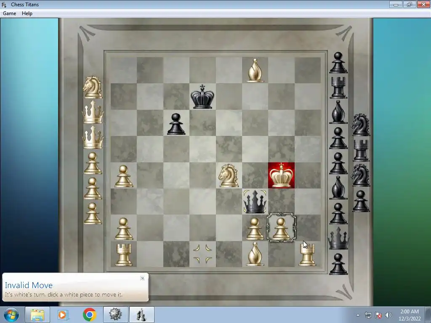
Task: Open Windows Explorer from the taskbar
Action: (x=37, y=315)
